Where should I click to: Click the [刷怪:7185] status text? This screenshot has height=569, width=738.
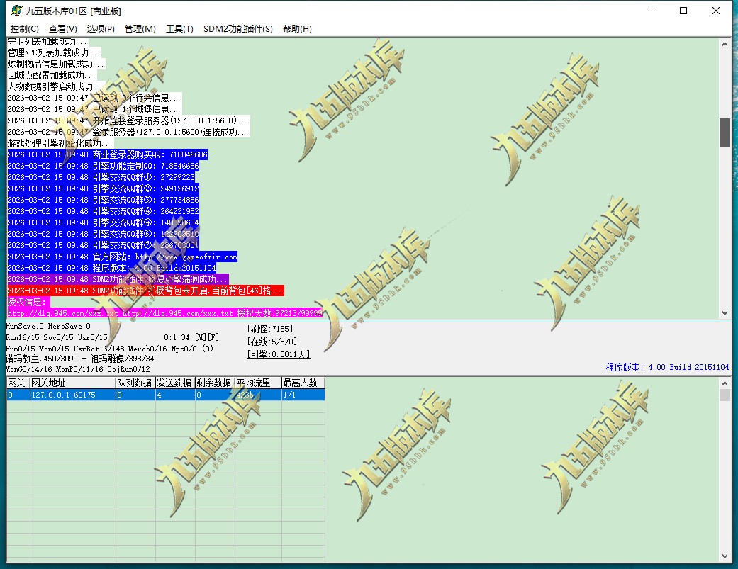(270, 329)
